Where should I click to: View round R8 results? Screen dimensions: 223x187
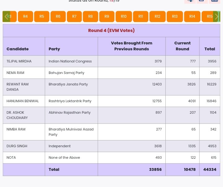[x=90, y=16]
